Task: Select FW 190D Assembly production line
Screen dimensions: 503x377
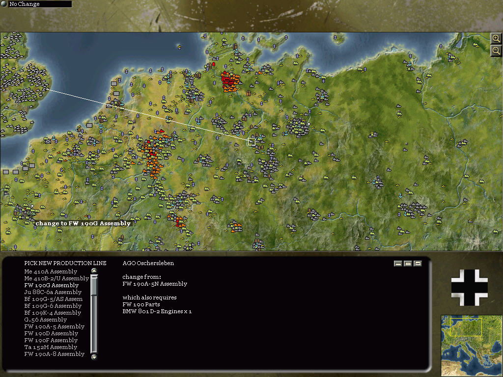Action: 51,333
